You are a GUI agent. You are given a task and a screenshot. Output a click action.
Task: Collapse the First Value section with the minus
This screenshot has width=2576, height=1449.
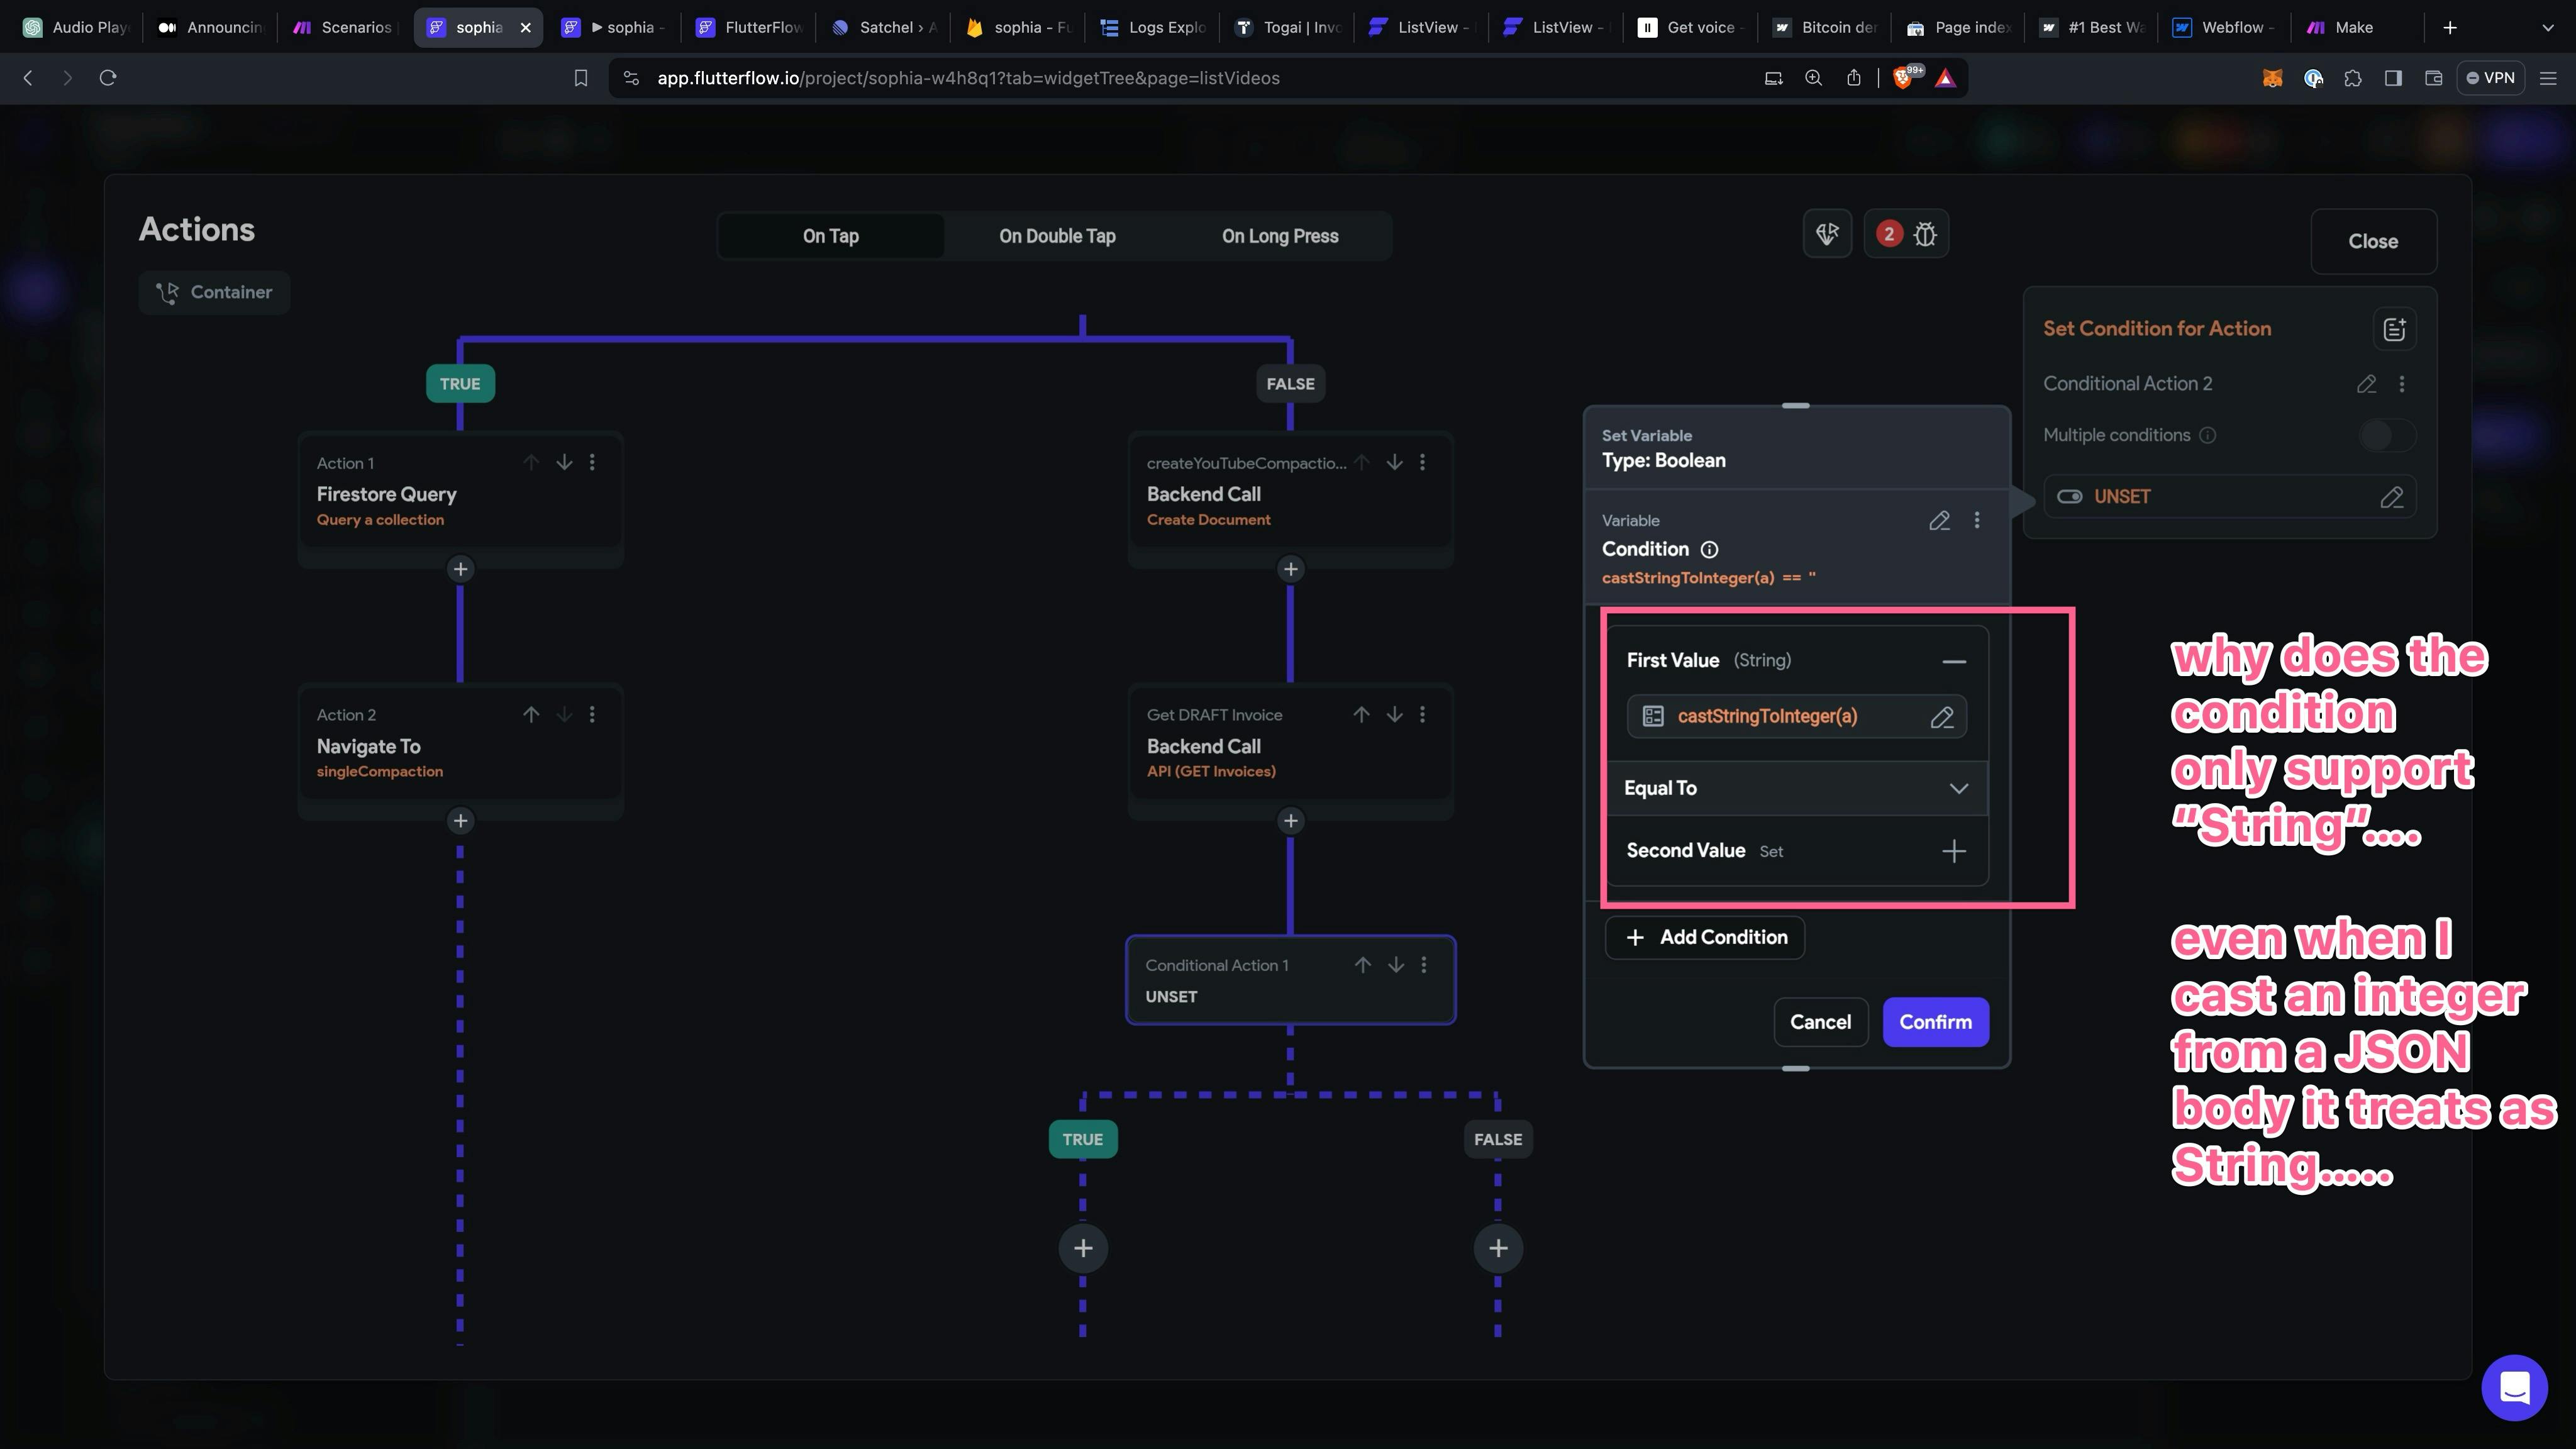tap(1953, 661)
